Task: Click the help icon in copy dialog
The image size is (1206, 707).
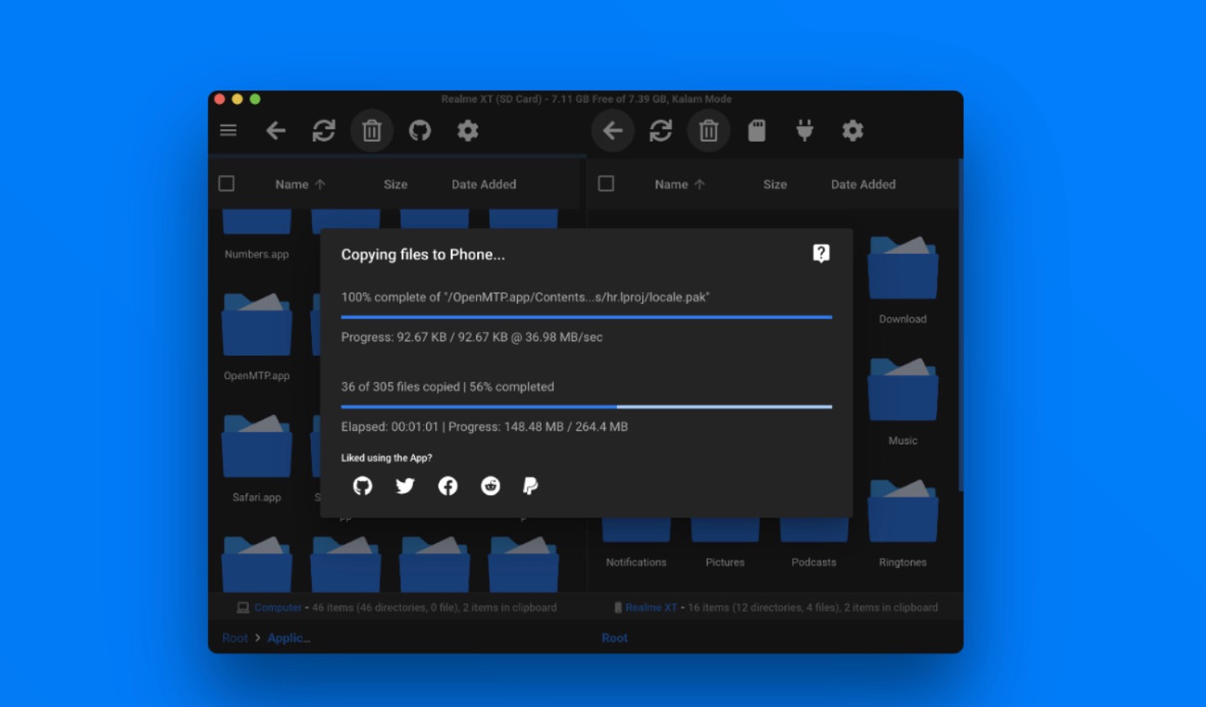Action: coord(821,253)
